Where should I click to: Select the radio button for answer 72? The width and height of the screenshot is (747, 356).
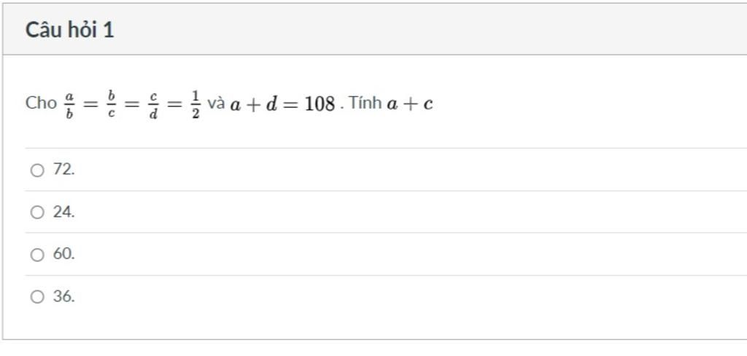(x=37, y=170)
